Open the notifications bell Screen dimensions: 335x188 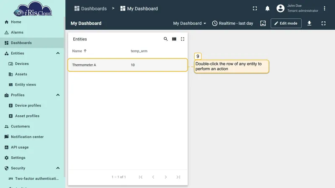(267, 8)
